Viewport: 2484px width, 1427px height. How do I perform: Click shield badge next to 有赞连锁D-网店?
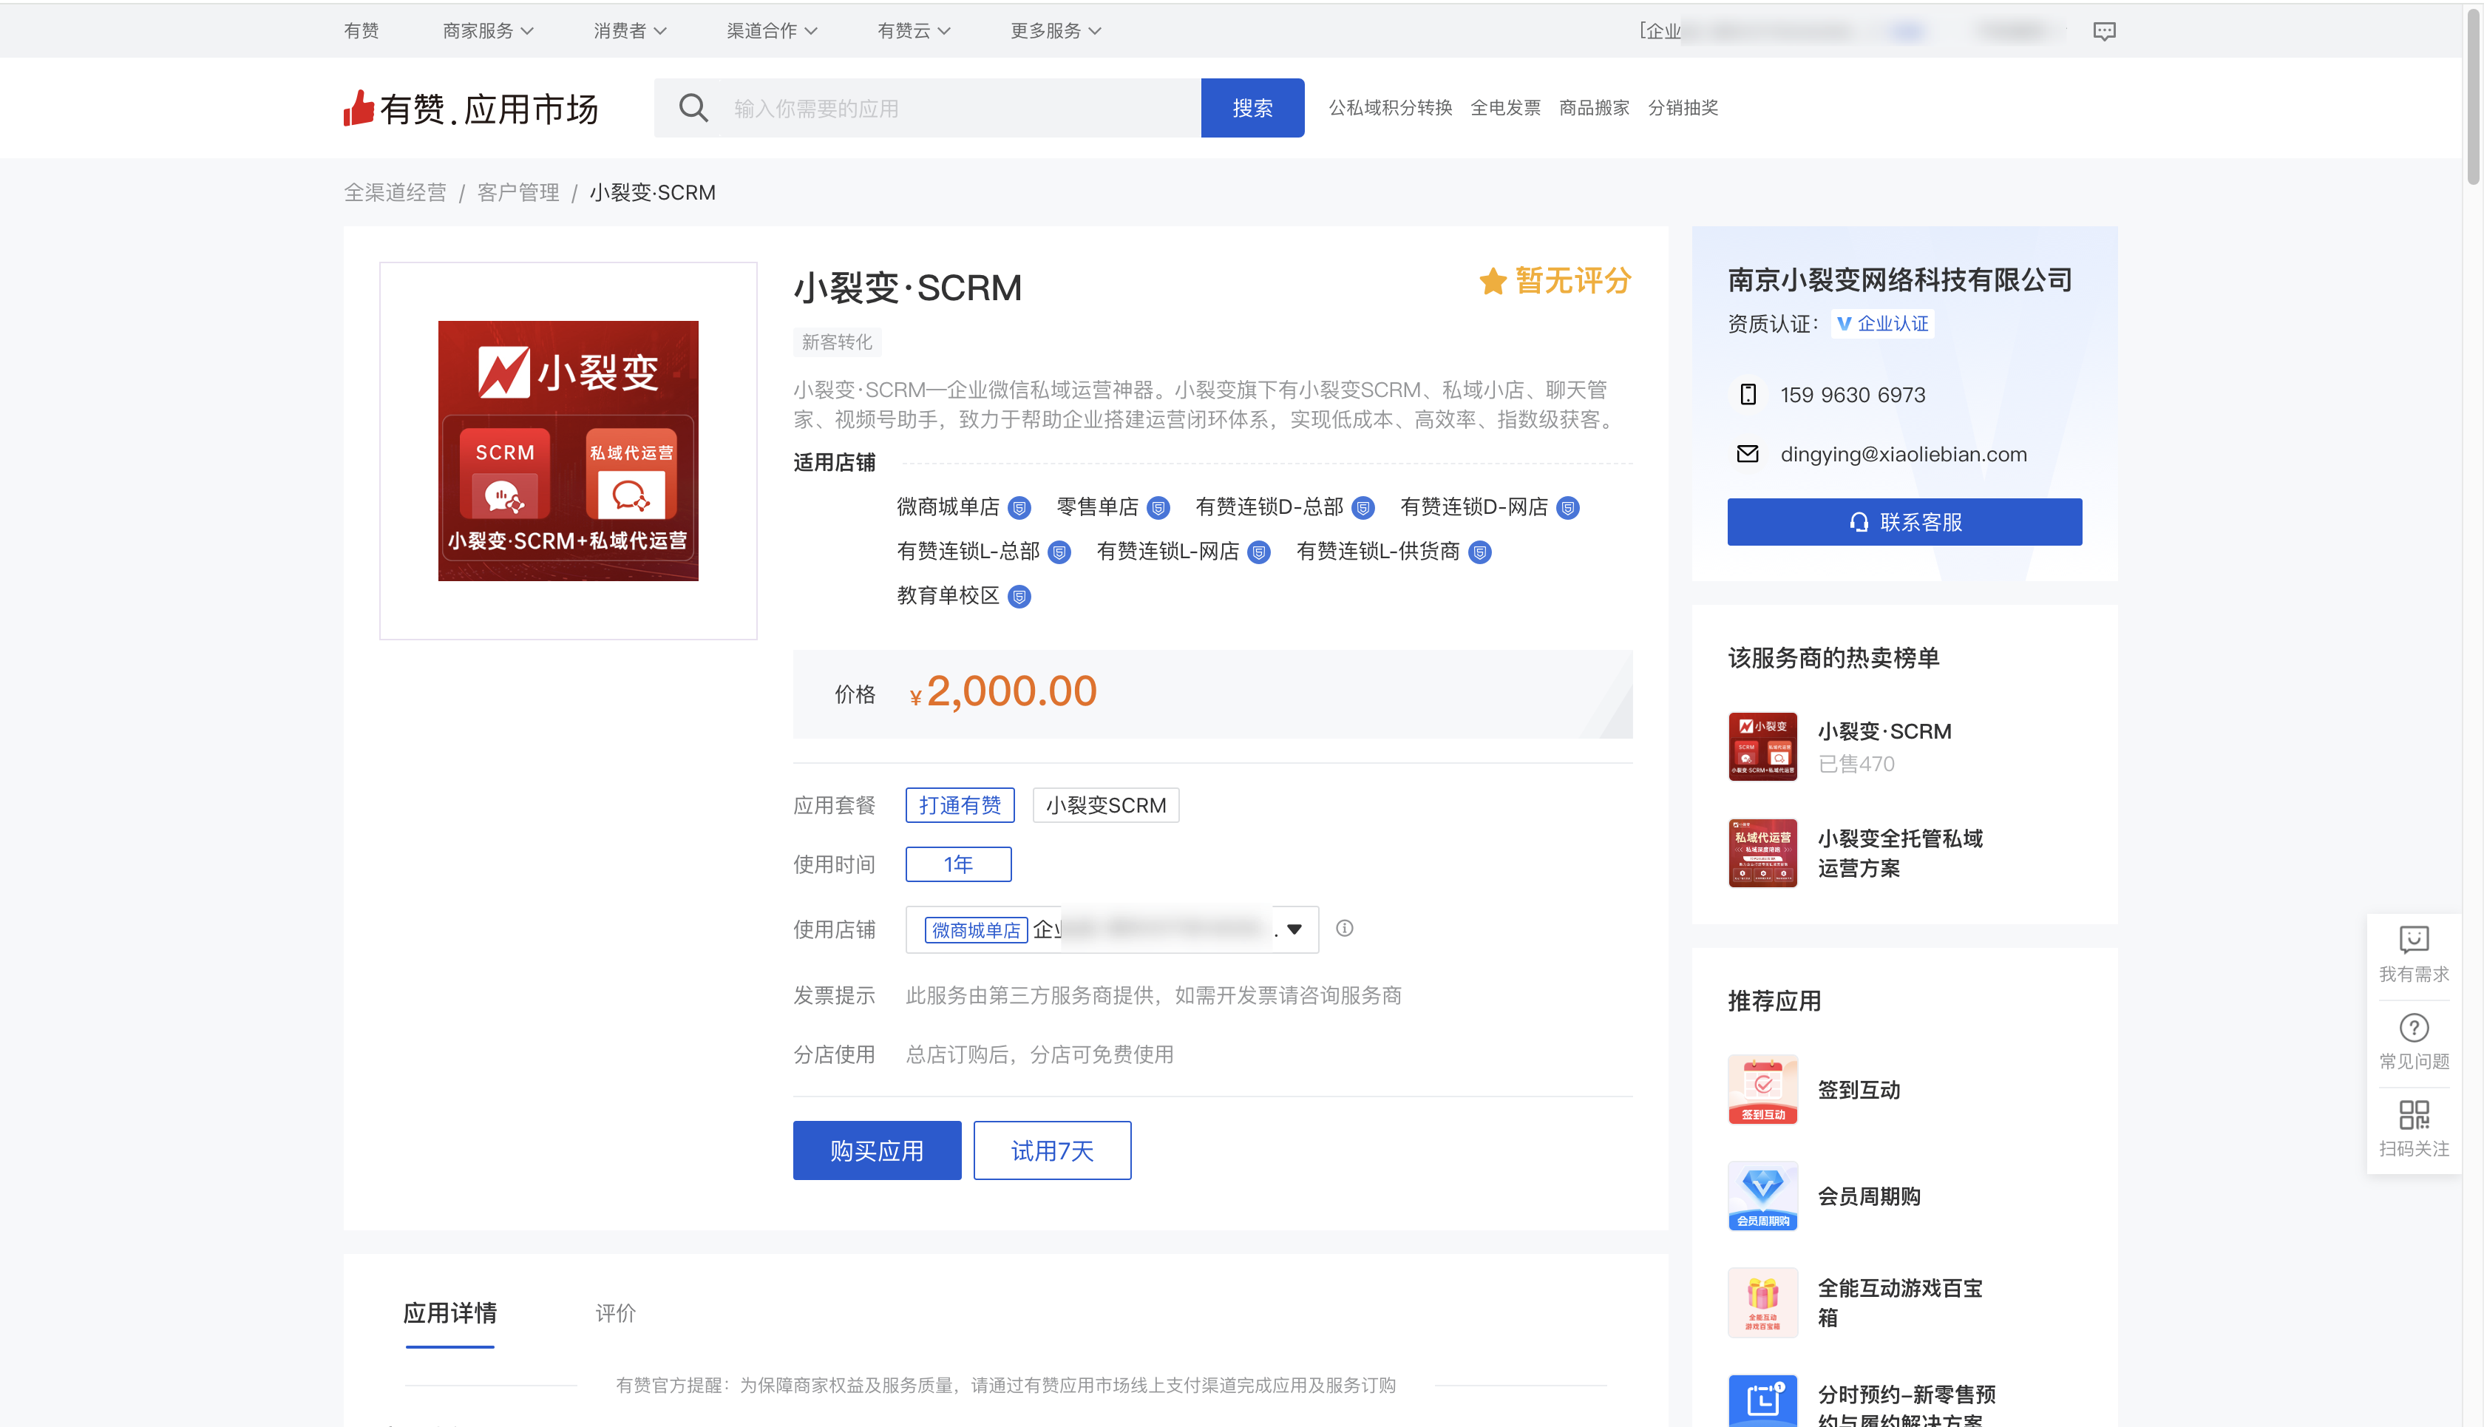1568,508
